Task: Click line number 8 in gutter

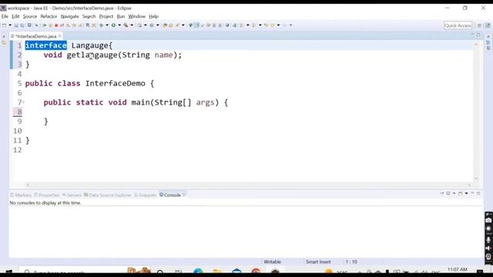Action: pyautogui.click(x=19, y=112)
